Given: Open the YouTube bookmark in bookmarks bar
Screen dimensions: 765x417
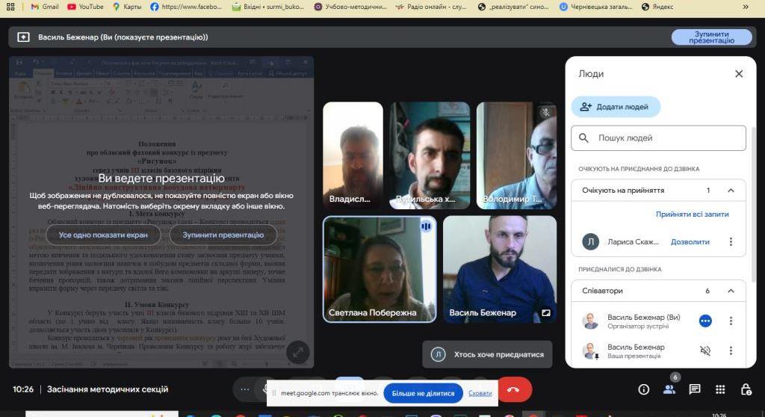Looking at the screenshot, I should (85, 7).
